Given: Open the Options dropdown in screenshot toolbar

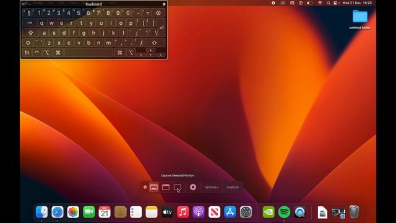Looking at the screenshot, I should tap(212, 187).
